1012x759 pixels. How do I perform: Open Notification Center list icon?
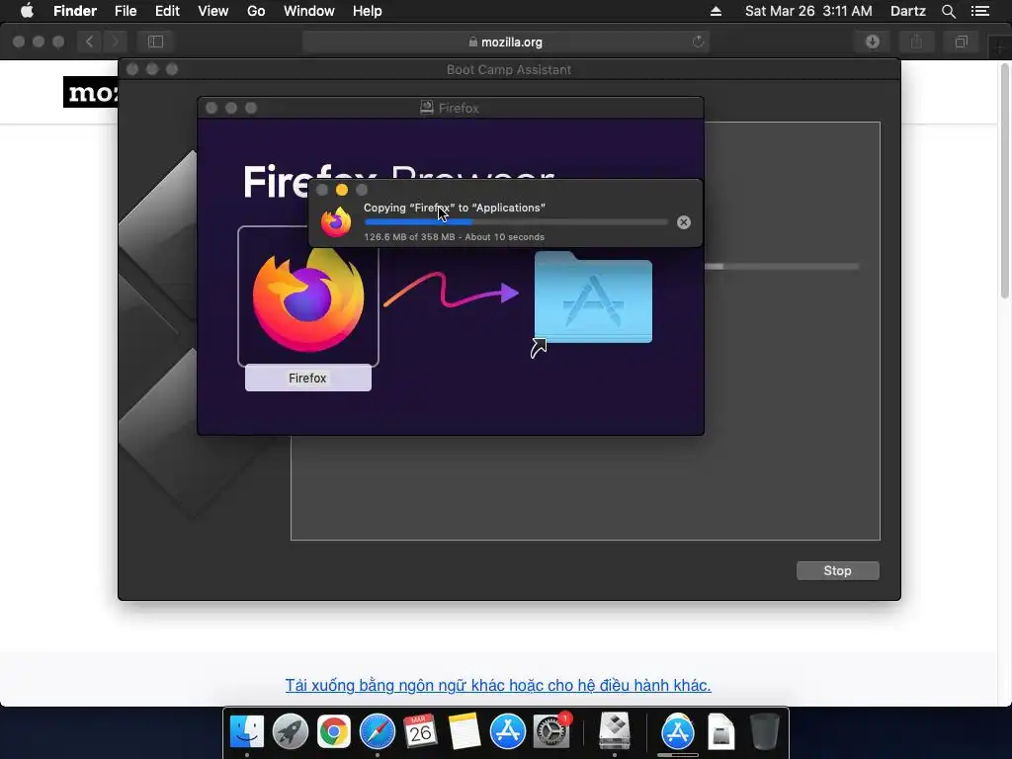click(x=980, y=11)
